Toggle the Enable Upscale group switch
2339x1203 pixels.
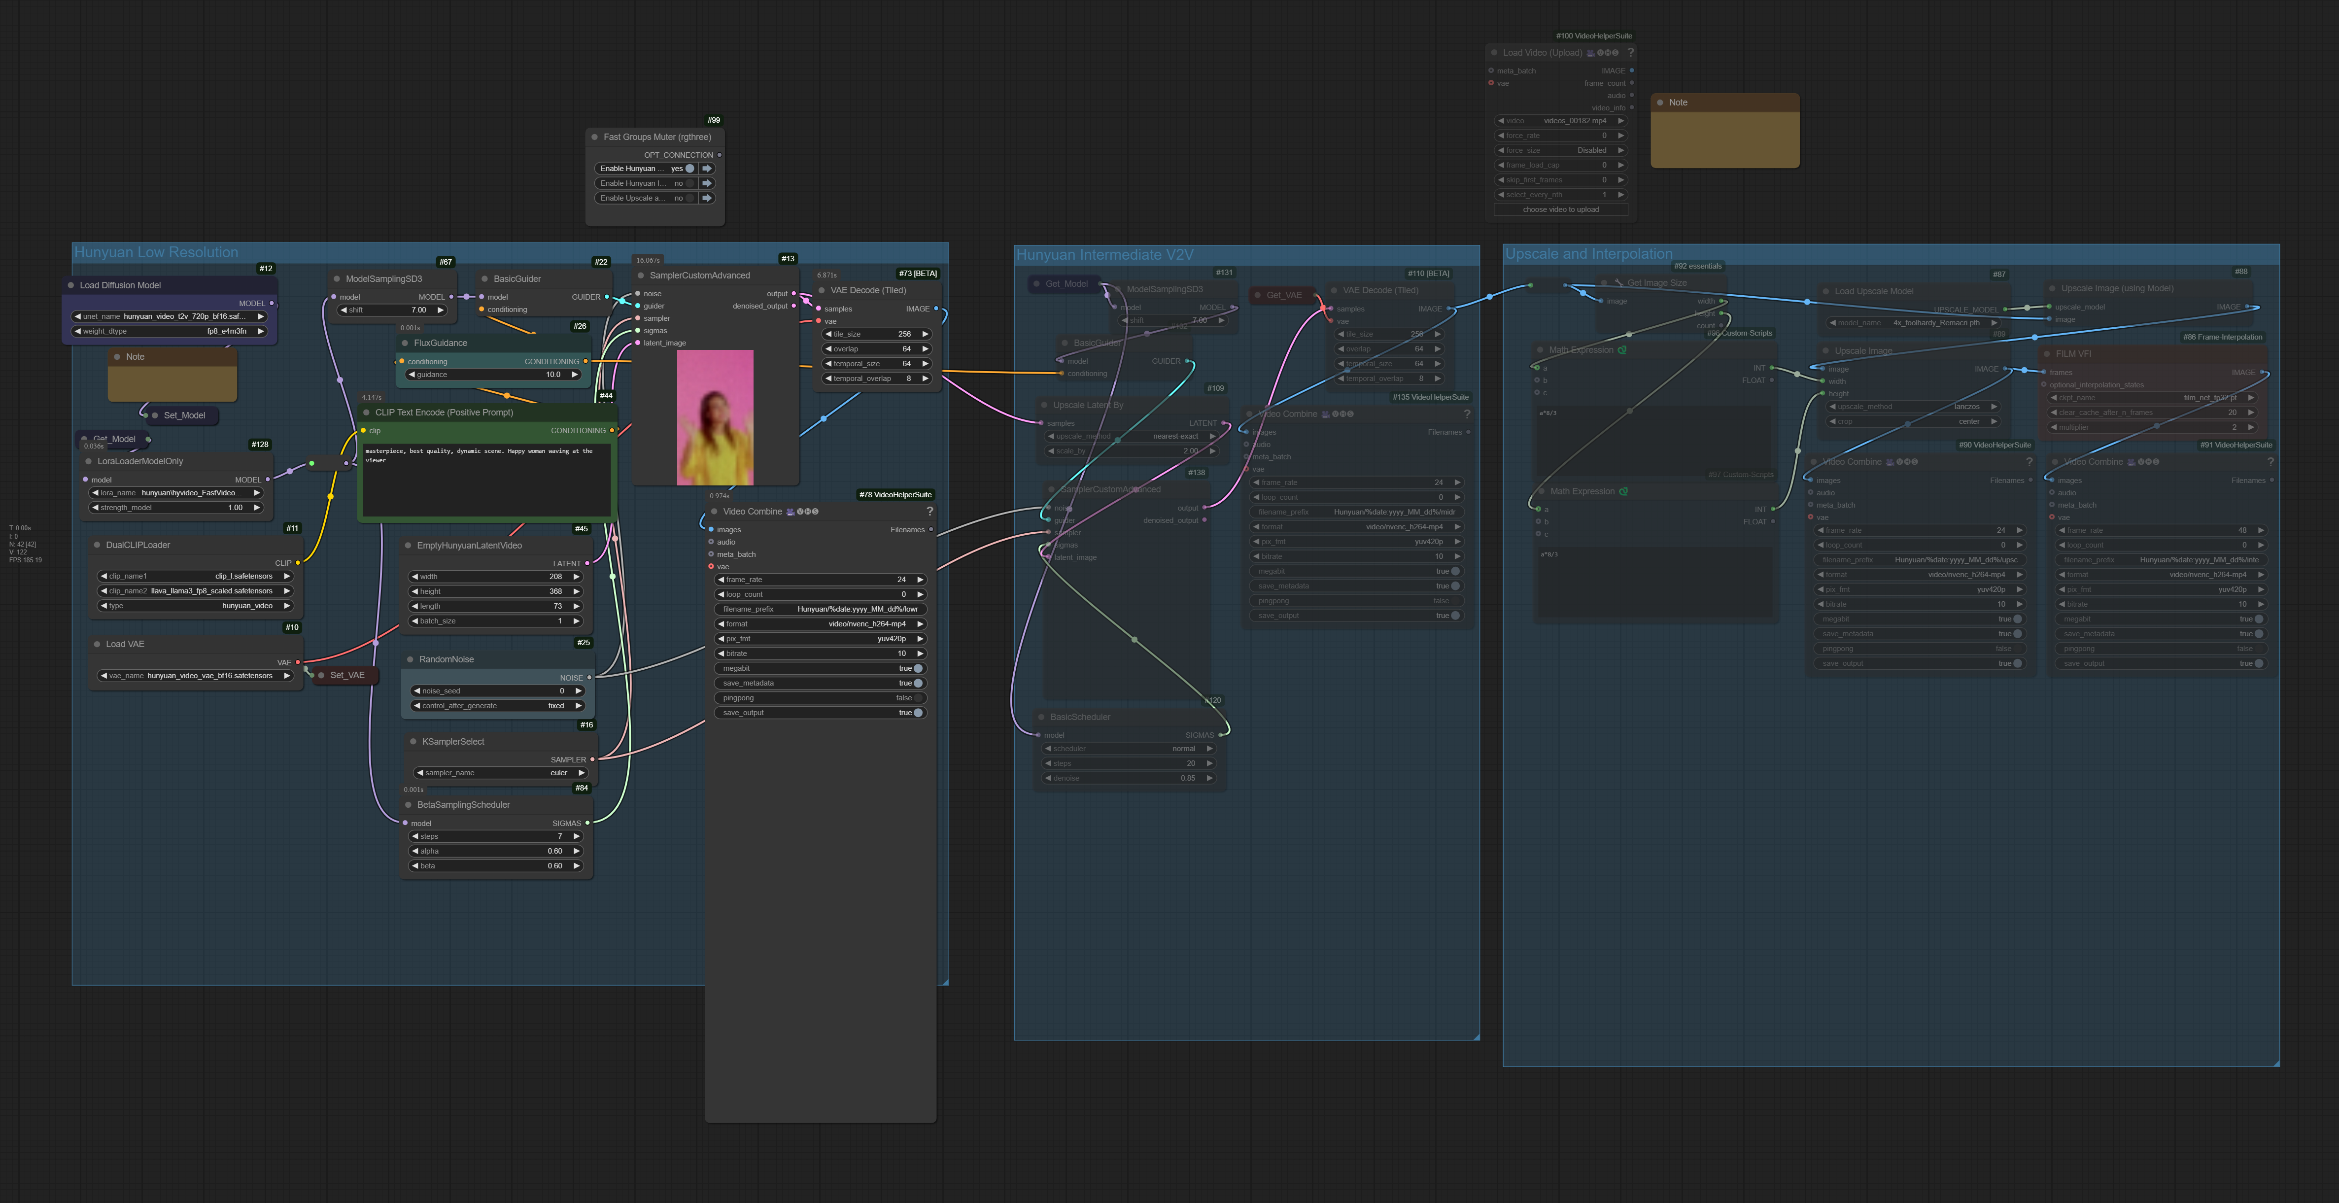689,198
